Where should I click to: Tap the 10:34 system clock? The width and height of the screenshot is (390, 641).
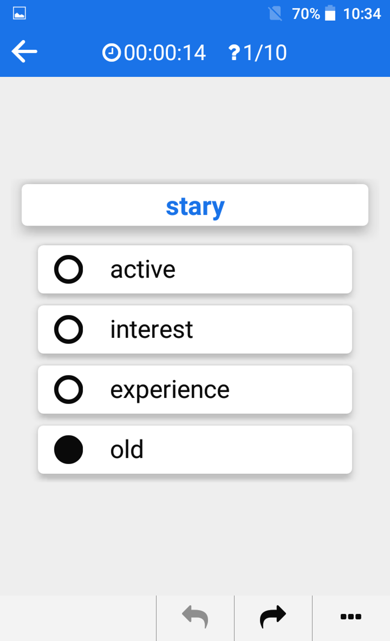(362, 14)
